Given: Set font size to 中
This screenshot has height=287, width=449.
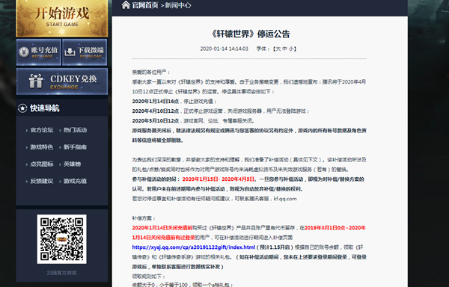Looking at the screenshot, I should point(284,49).
